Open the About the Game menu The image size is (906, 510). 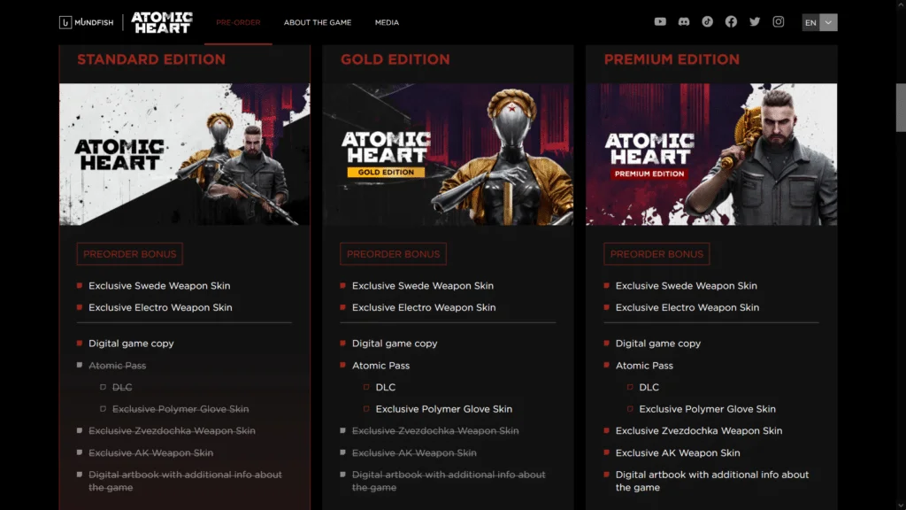click(x=318, y=22)
